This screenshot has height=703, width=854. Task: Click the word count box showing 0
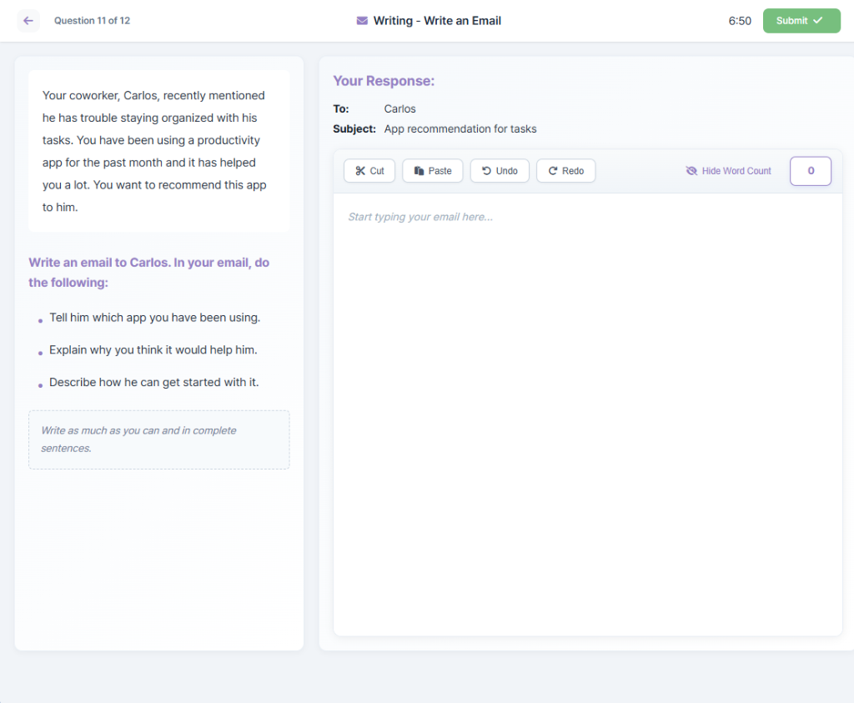pyautogui.click(x=810, y=171)
